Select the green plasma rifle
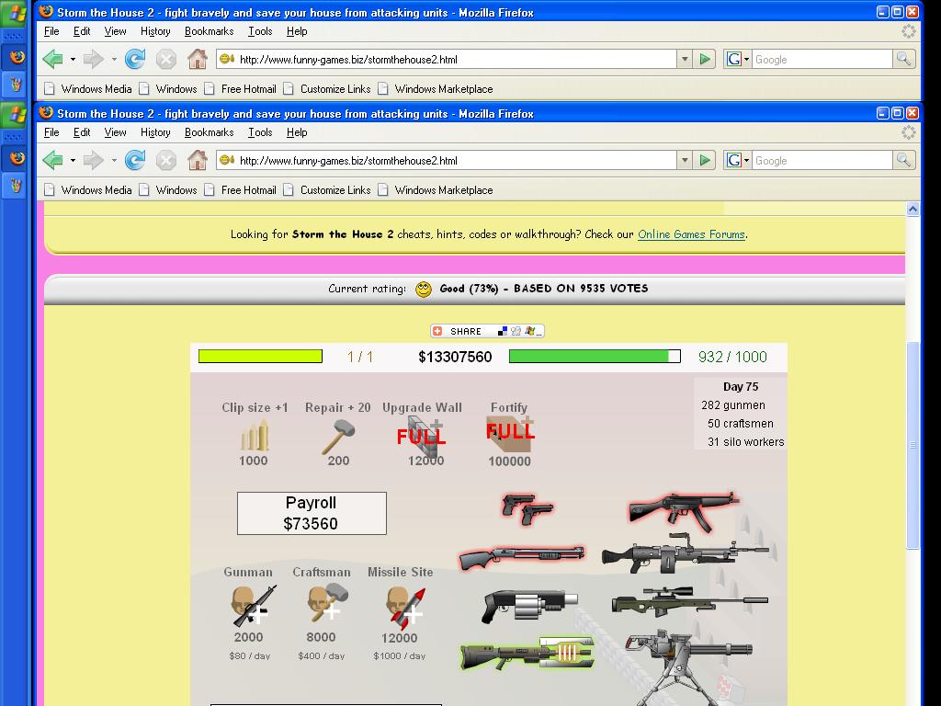This screenshot has height=706, width=941. coord(527,654)
